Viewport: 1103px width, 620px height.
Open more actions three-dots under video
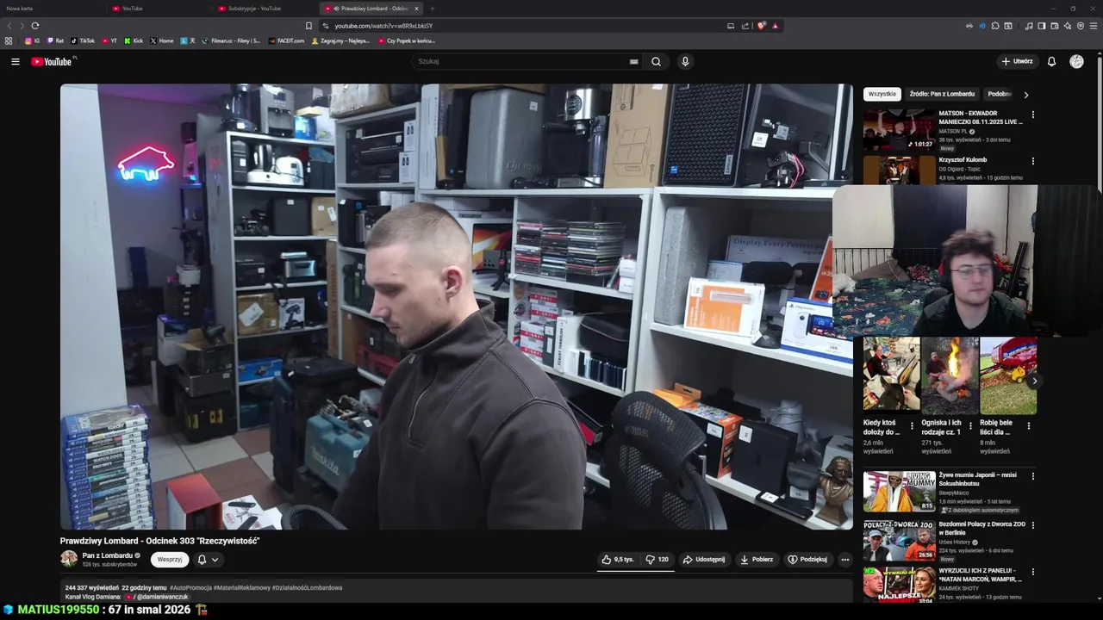[845, 560]
